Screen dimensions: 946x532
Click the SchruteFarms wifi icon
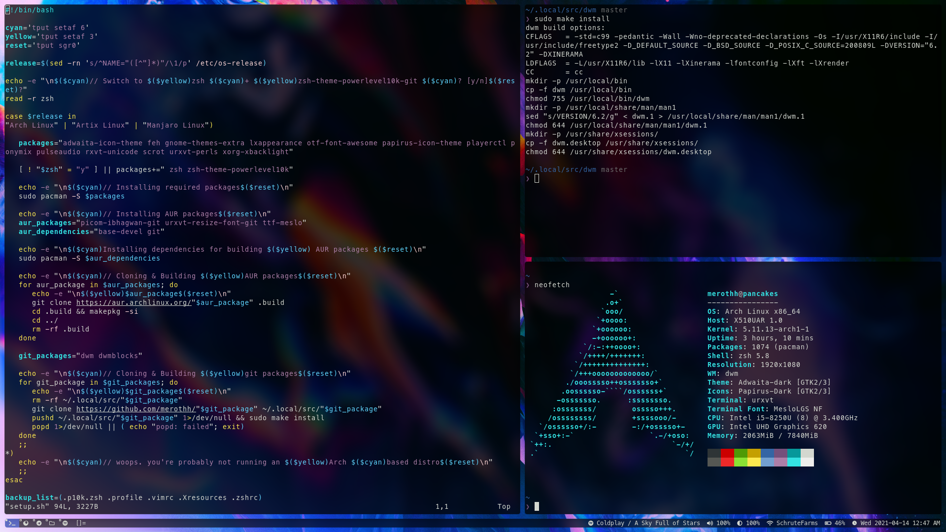[770, 523]
